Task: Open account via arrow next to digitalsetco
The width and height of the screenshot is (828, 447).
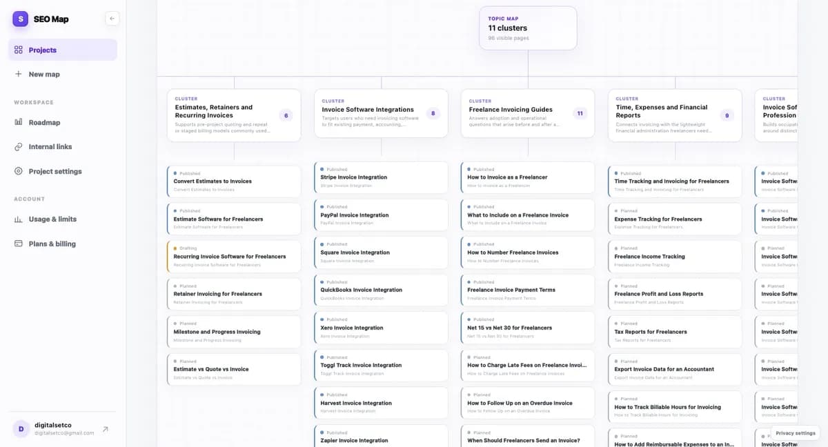Action: [x=106, y=429]
